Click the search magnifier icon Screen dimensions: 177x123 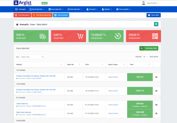point(43,57)
